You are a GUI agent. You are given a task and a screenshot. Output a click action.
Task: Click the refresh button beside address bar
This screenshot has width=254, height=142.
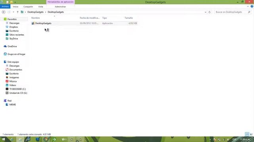(x=210, y=12)
